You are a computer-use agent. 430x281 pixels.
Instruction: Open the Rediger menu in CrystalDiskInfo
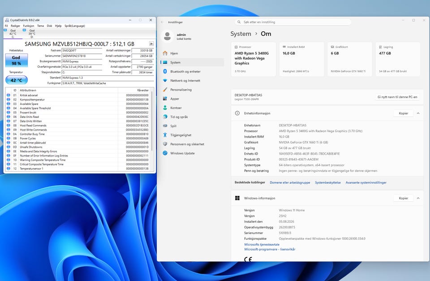(15, 26)
